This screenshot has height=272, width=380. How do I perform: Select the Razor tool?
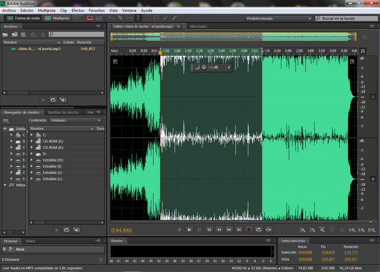(121, 18)
